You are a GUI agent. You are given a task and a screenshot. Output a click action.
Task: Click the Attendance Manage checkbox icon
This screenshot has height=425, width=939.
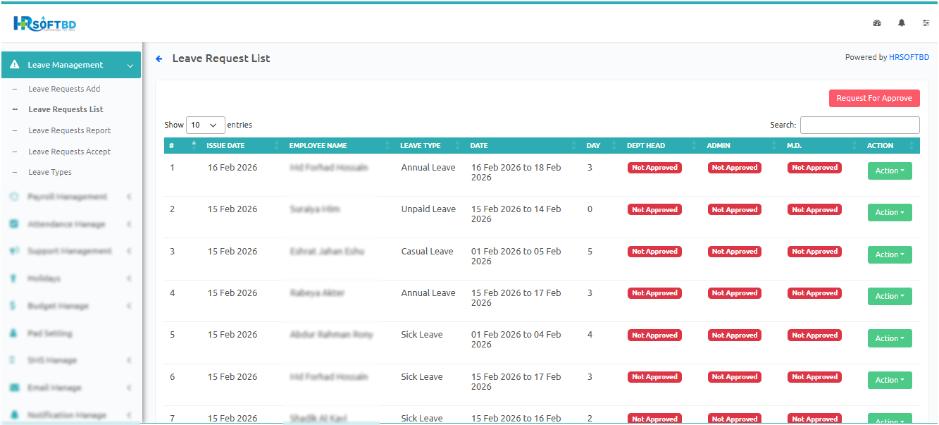[x=14, y=224]
